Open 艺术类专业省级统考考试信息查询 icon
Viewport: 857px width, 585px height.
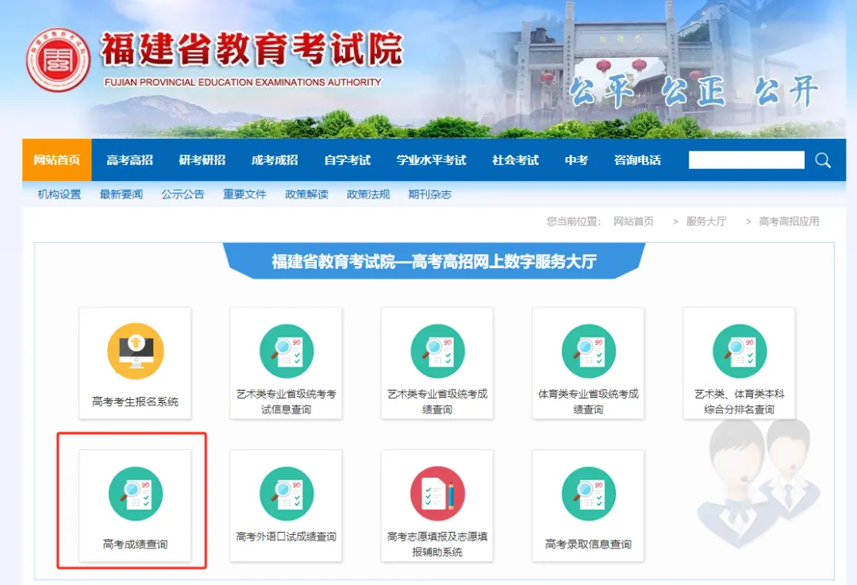286,352
